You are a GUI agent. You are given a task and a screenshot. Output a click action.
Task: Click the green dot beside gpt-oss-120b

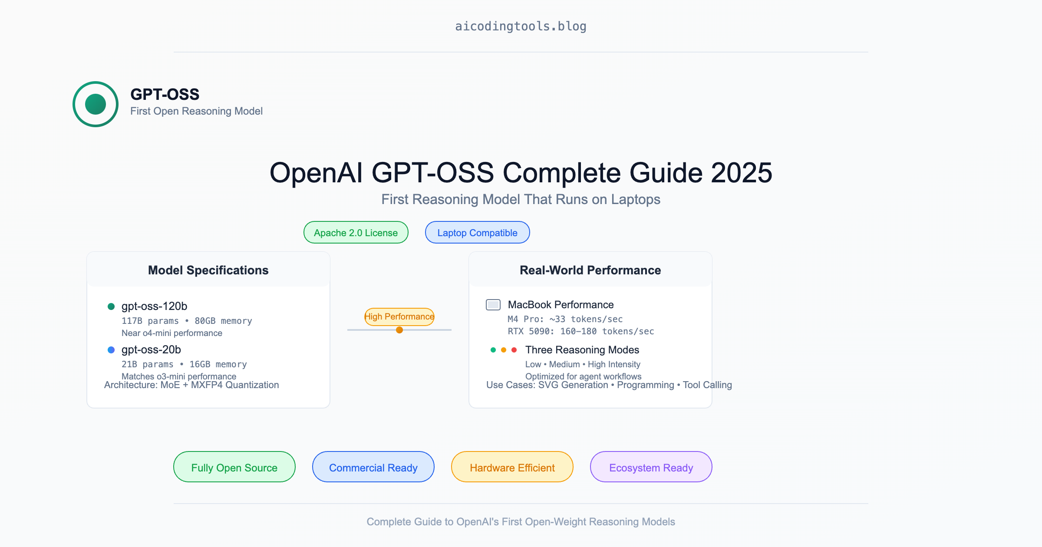click(x=111, y=306)
